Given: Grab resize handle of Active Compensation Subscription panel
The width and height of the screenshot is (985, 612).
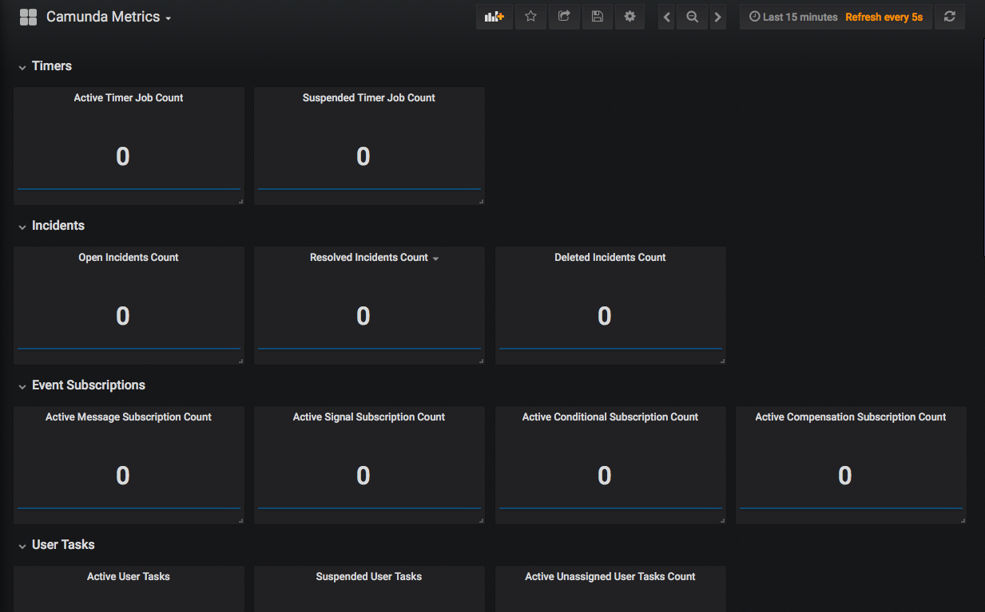Looking at the screenshot, I should pos(963,520).
